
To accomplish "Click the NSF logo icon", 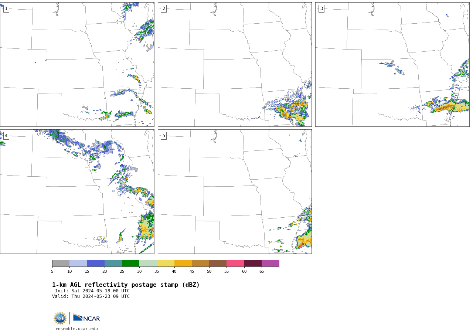I will (60, 318).
